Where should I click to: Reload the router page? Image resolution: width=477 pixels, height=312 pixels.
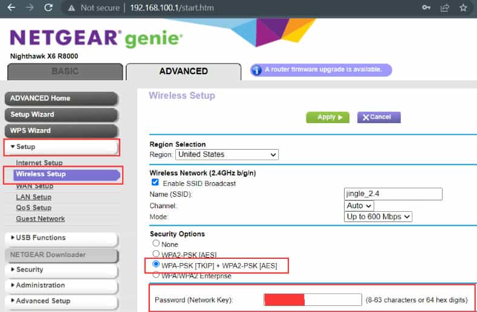tap(48, 7)
